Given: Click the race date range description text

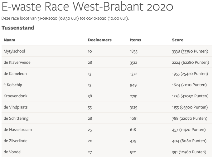Looking at the screenshot, I should (65, 18).
